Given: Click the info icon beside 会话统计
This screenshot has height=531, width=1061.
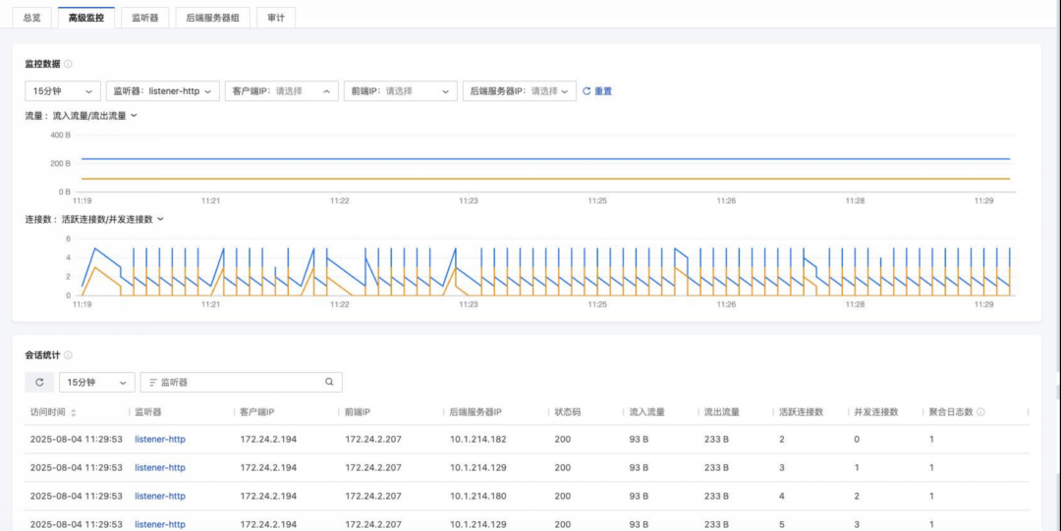Looking at the screenshot, I should coord(68,355).
